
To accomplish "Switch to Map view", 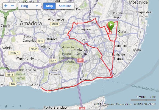I will coord(49,6).
